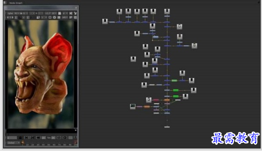
Task: Click the pause viewer updates icon
Action: (59, 18)
